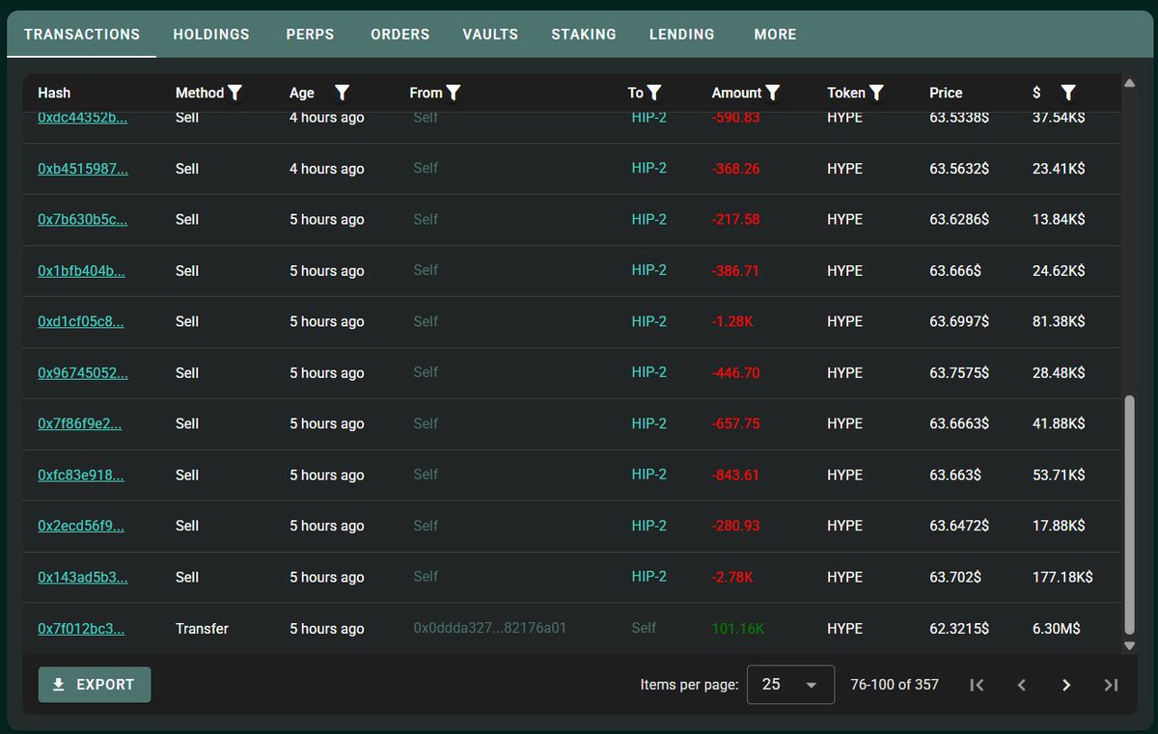Open the $ value column filter icon

coord(1068,93)
